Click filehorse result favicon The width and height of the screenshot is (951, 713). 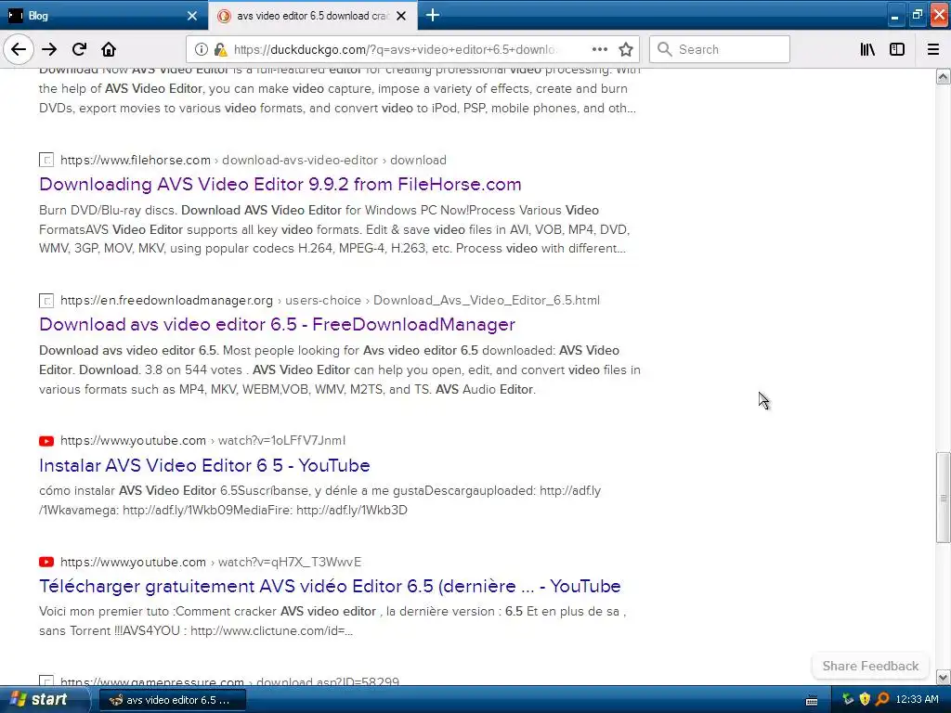[46, 160]
